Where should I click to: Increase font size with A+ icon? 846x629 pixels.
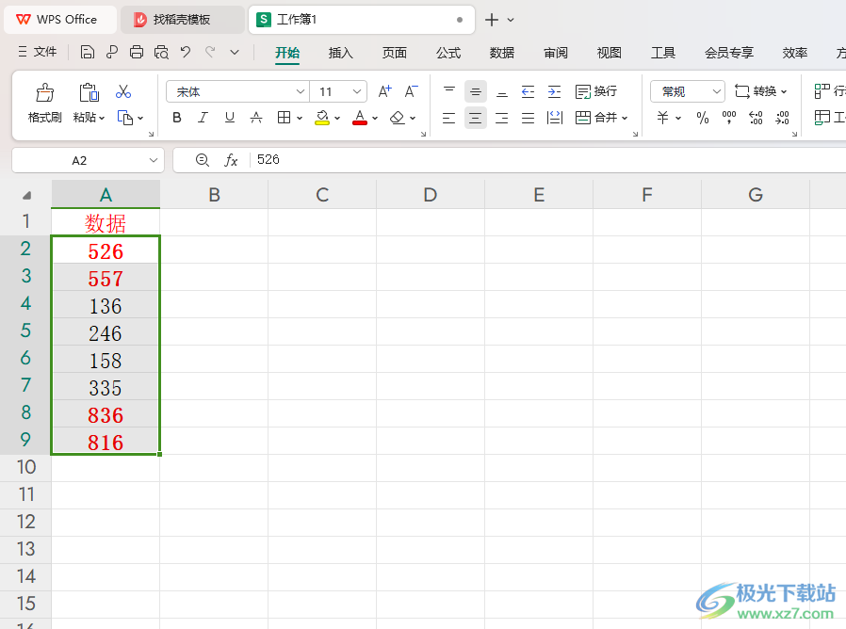coord(384,91)
